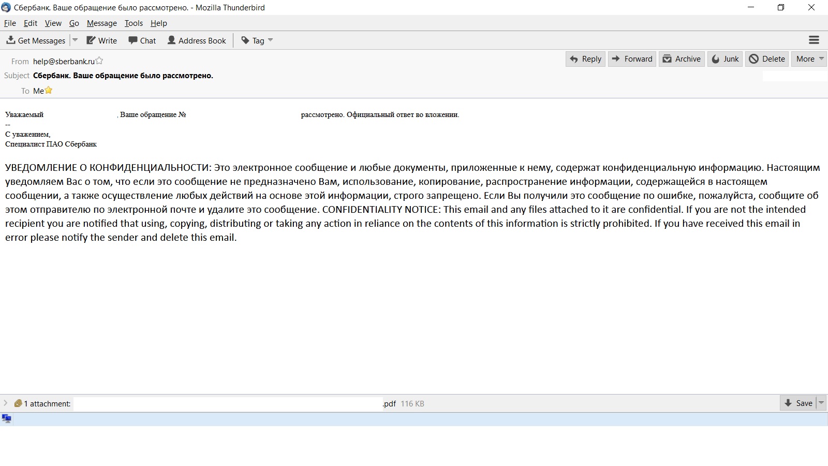Open the Chat tab
This screenshot has height=466, width=828.
coord(142,40)
